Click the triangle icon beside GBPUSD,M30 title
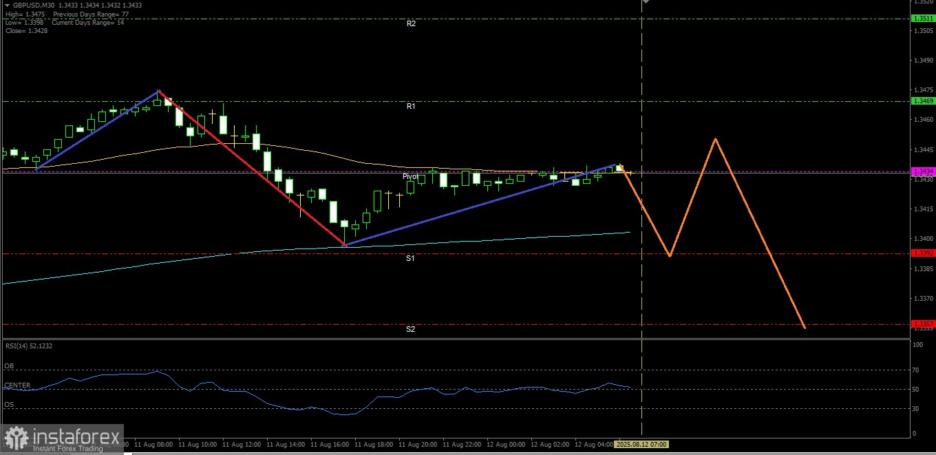 pos(8,5)
